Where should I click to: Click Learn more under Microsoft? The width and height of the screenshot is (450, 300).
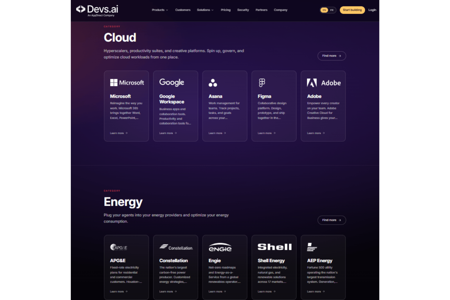[x=119, y=133]
